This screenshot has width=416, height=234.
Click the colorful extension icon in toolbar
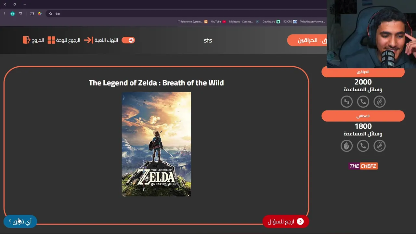(x=40, y=14)
